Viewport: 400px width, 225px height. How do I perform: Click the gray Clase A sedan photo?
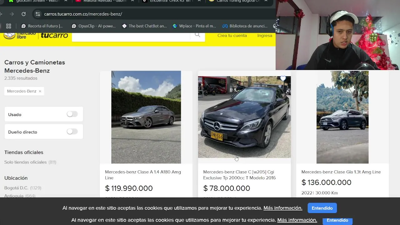point(146,117)
